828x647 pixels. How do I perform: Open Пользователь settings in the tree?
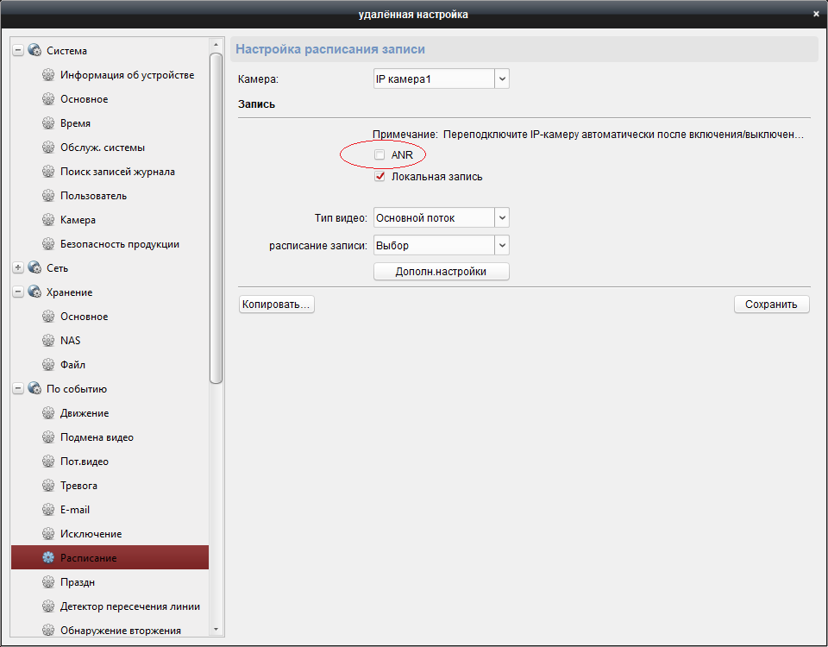(x=93, y=196)
